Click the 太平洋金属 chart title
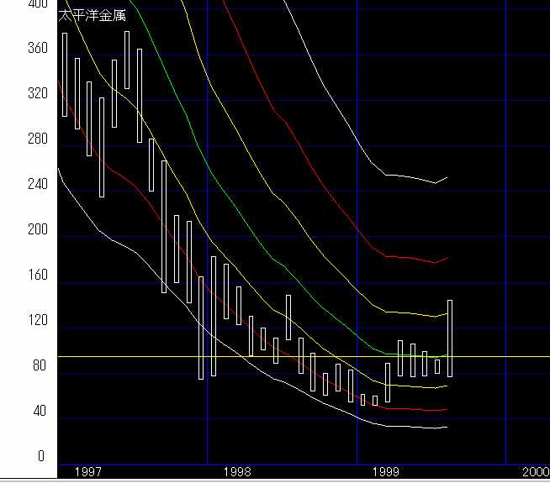 pos(92,14)
